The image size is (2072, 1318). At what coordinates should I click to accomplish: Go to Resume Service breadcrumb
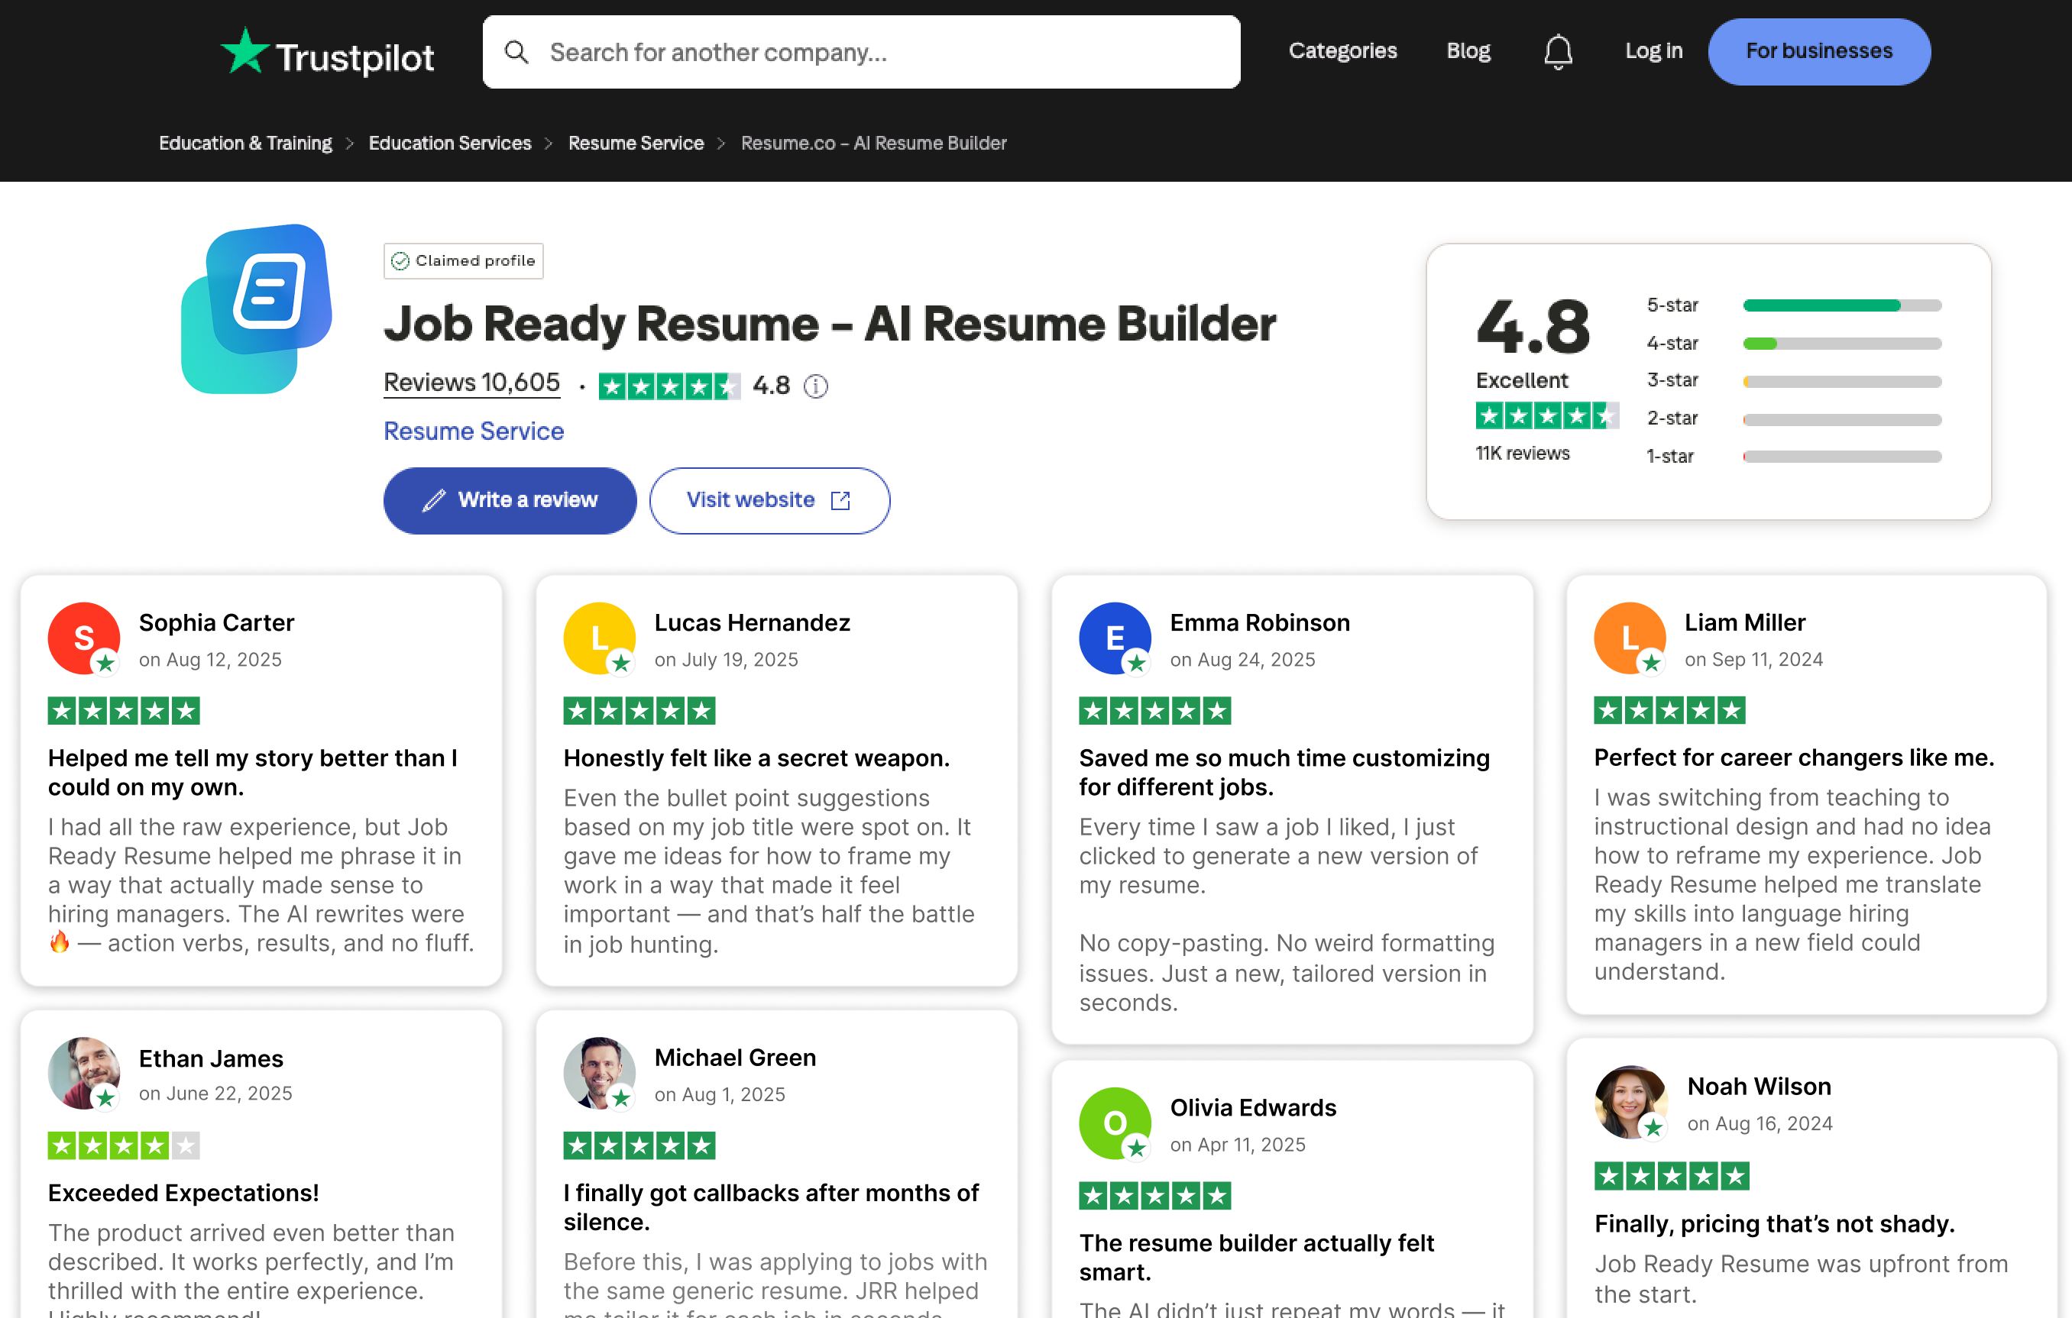[636, 143]
